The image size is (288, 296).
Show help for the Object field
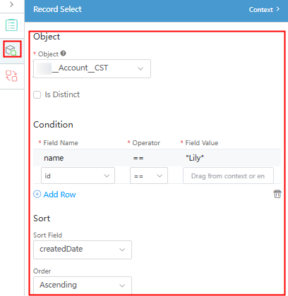point(63,54)
